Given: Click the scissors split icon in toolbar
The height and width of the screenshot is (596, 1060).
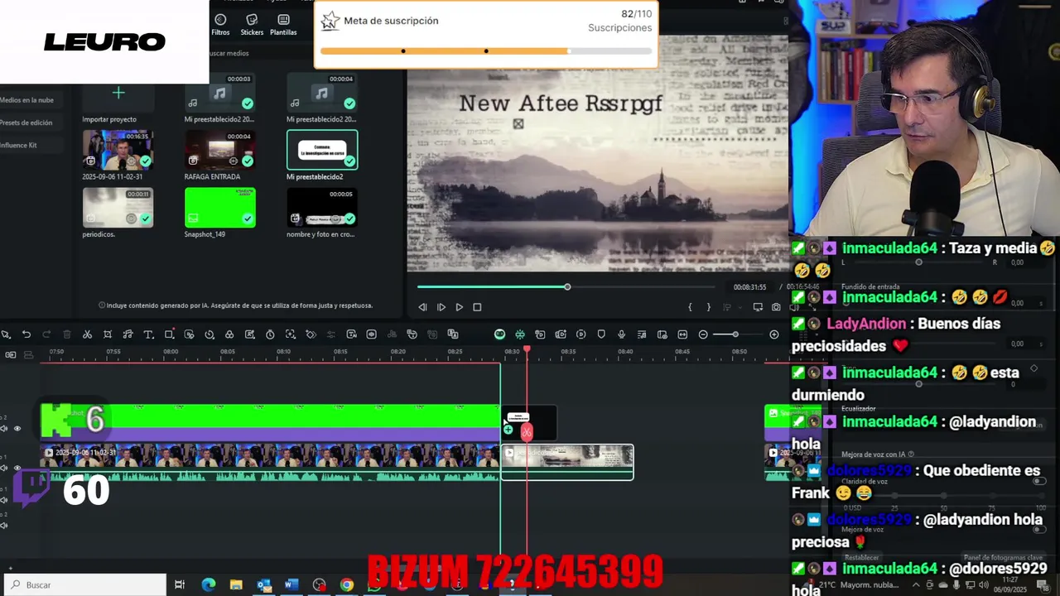Looking at the screenshot, I should click(87, 334).
